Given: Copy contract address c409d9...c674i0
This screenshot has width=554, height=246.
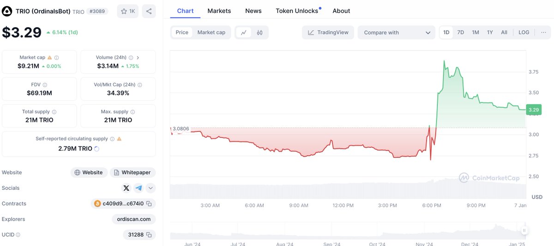Looking at the screenshot, I should (149, 204).
